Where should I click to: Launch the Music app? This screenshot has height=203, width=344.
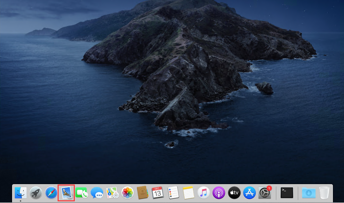(203, 193)
